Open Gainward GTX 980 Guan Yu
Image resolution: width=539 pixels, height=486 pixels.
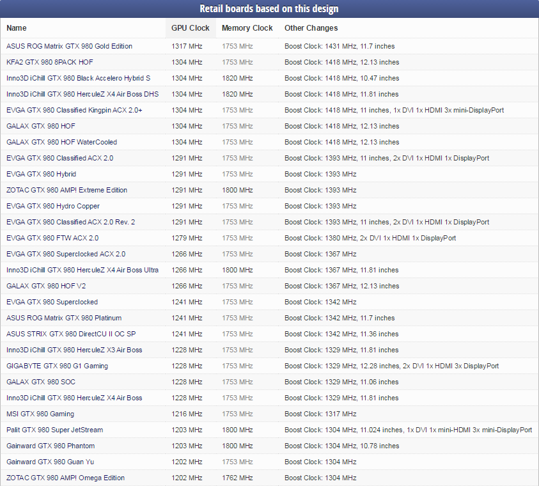point(50,462)
